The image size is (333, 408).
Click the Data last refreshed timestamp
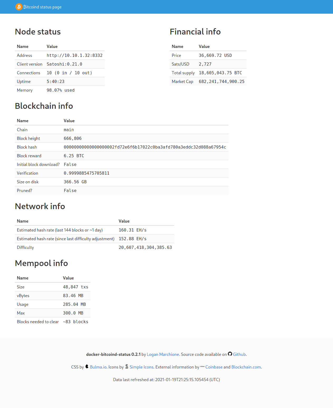[166, 380]
